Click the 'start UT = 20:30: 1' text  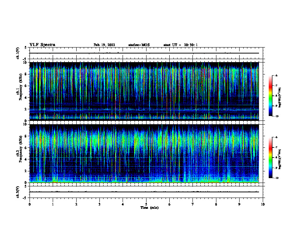point(181,45)
